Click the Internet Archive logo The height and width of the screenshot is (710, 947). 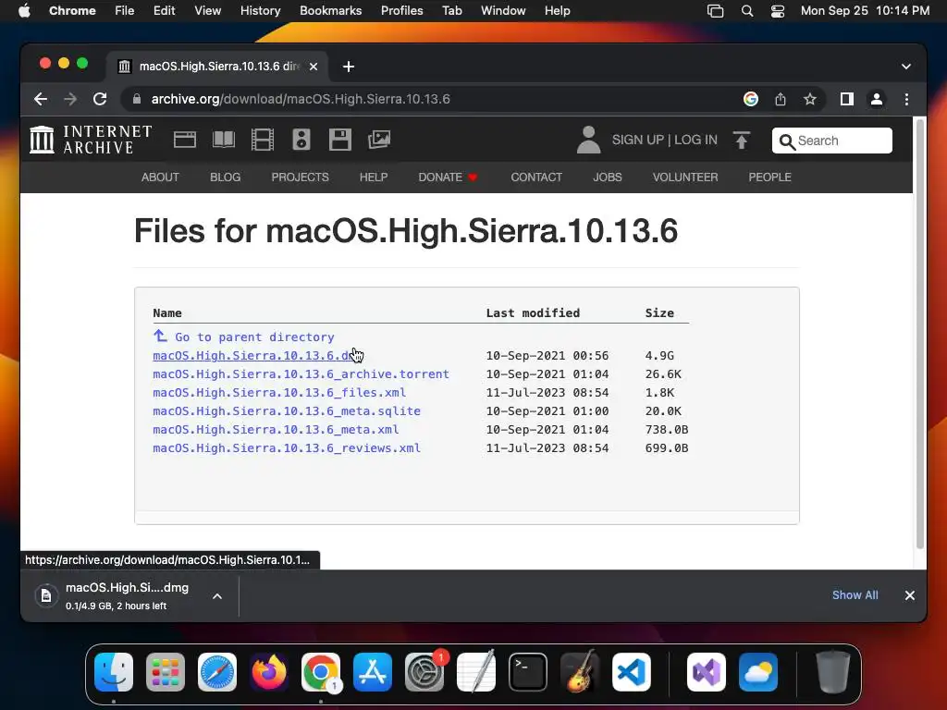click(x=91, y=140)
